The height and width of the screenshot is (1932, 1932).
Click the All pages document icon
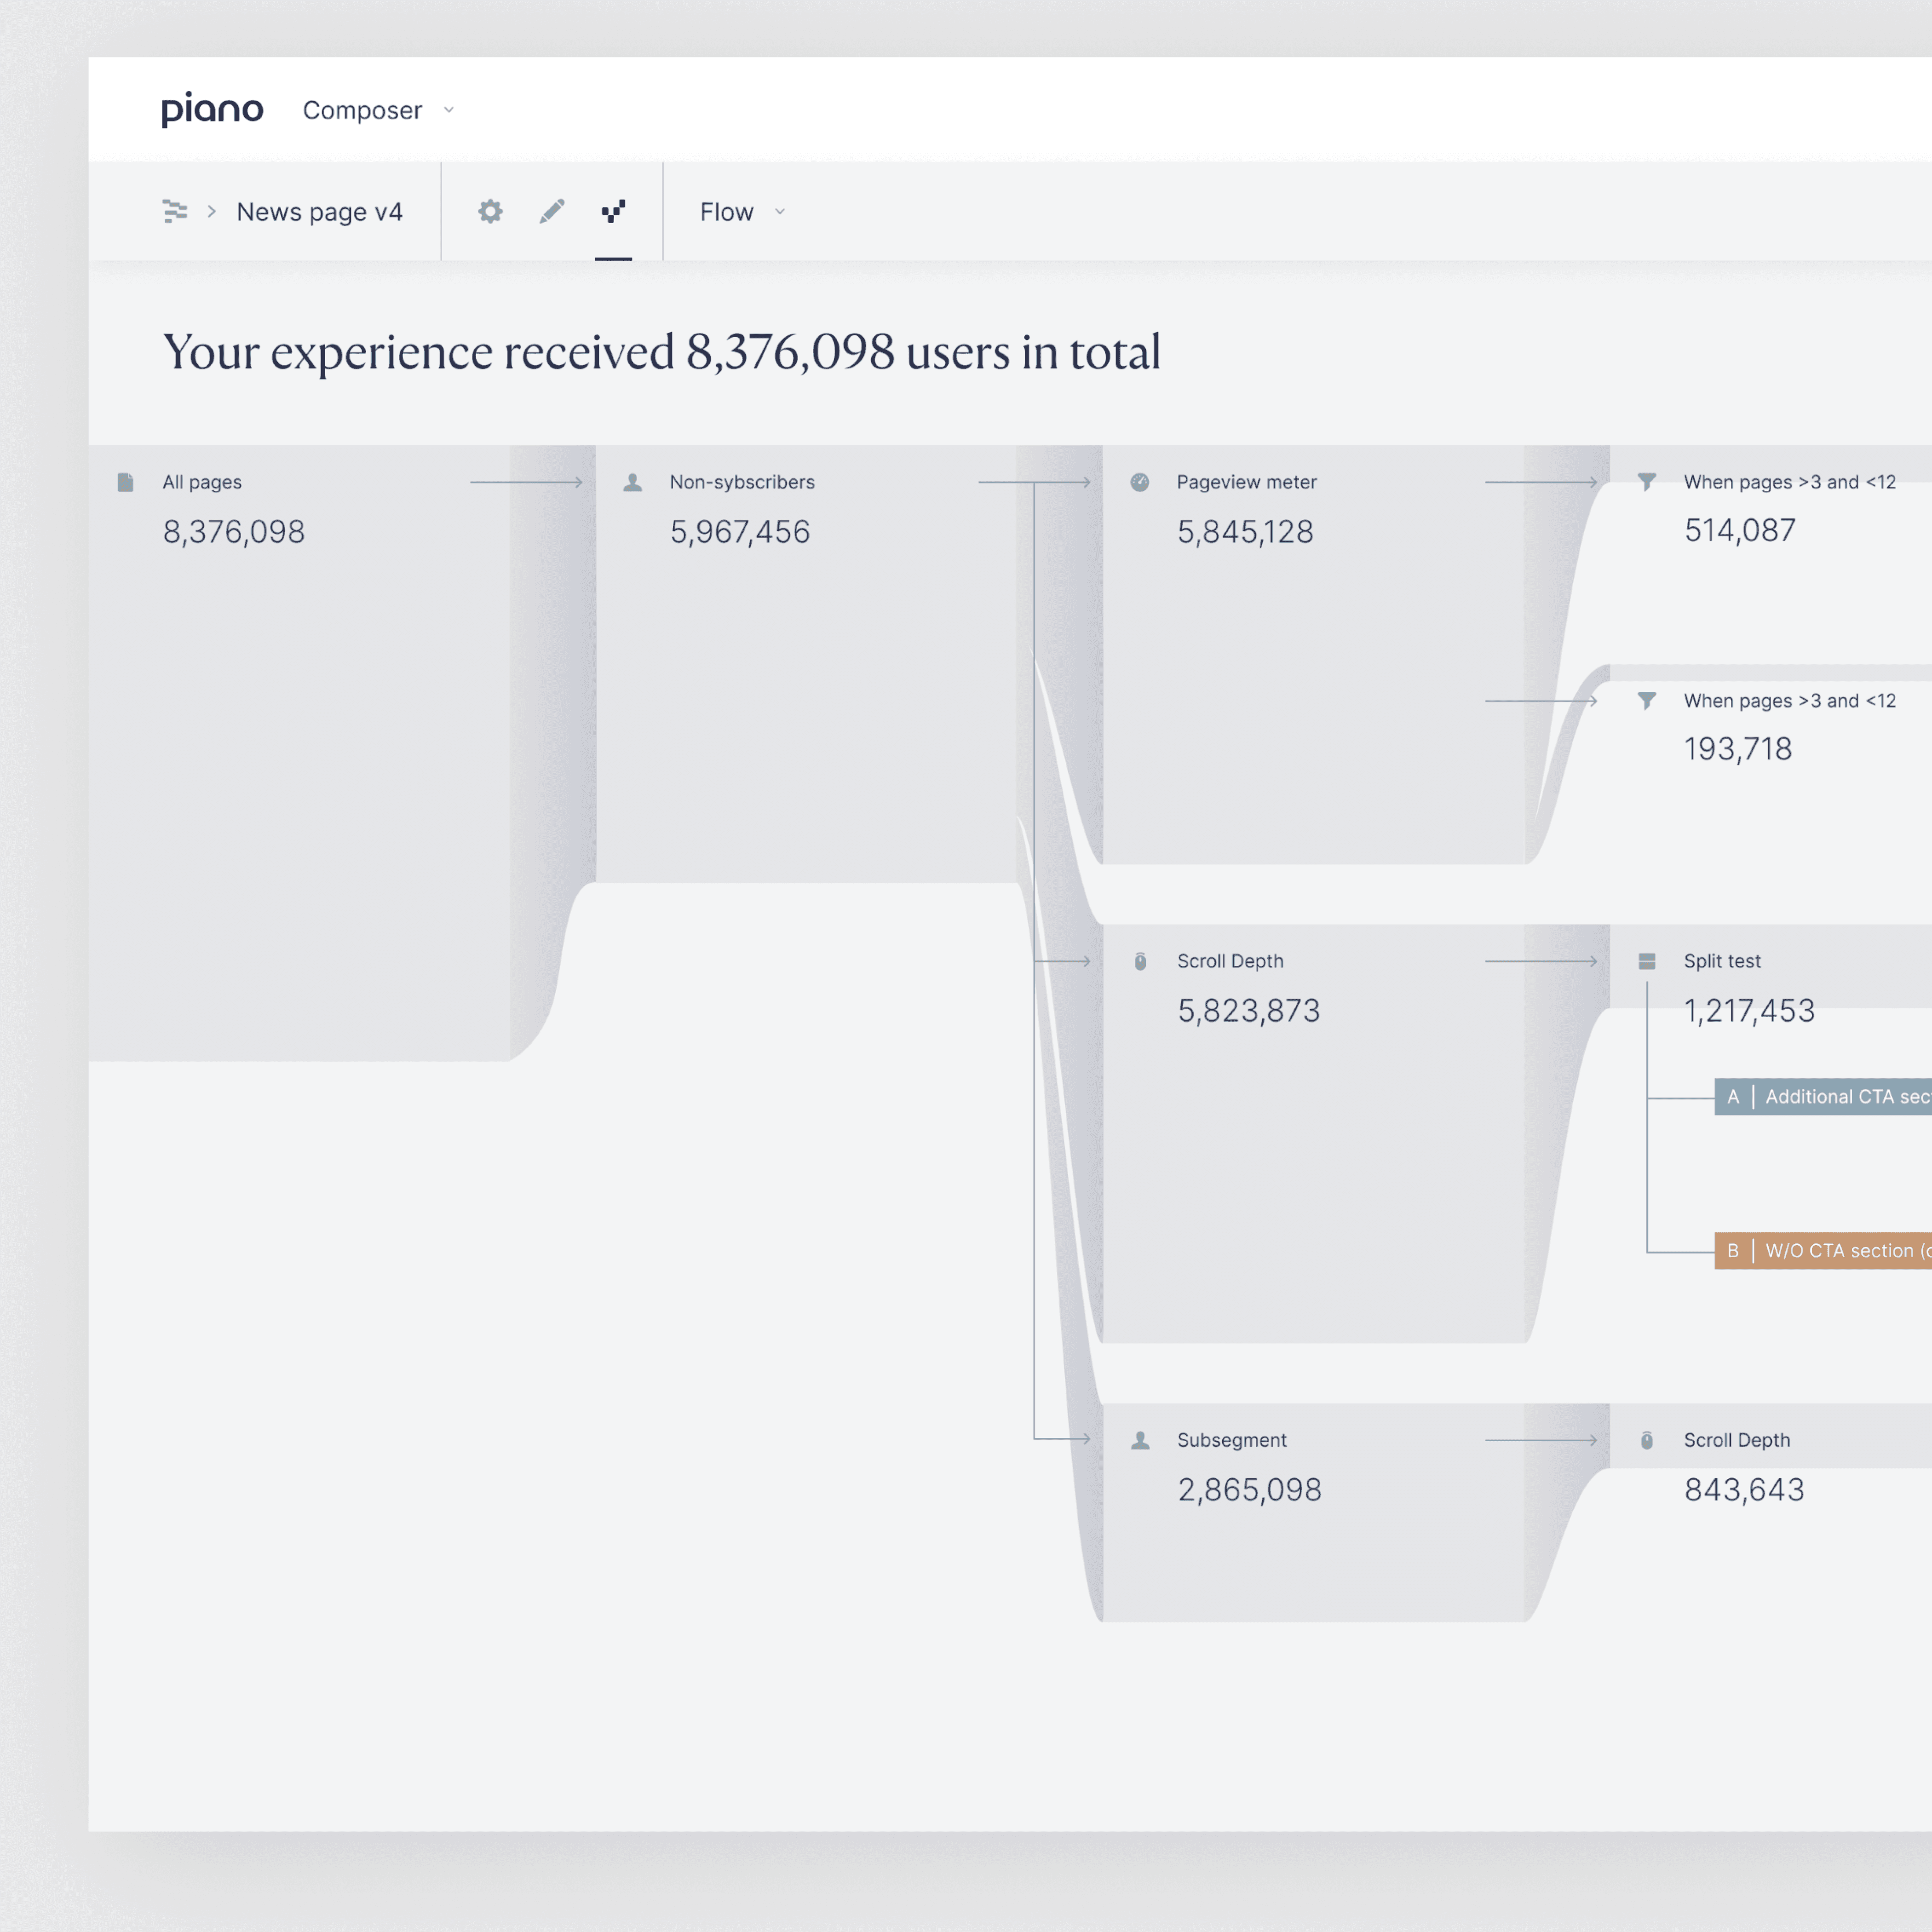pos(126,482)
